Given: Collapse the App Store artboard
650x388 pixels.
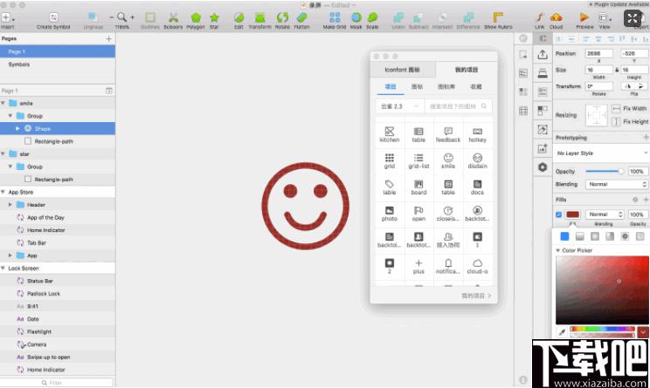Looking at the screenshot, I should pyautogui.click(x=3, y=192).
